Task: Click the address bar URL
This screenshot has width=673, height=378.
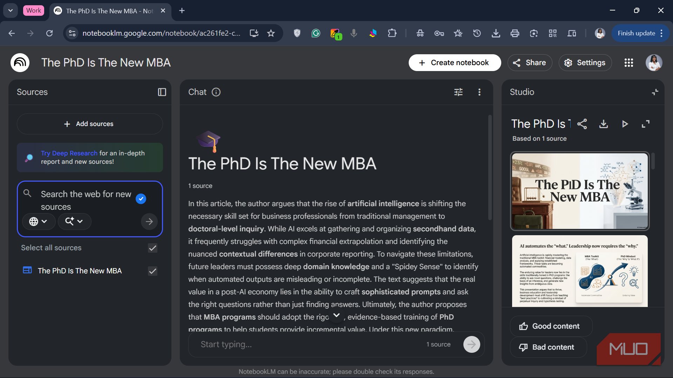Action: point(161,33)
